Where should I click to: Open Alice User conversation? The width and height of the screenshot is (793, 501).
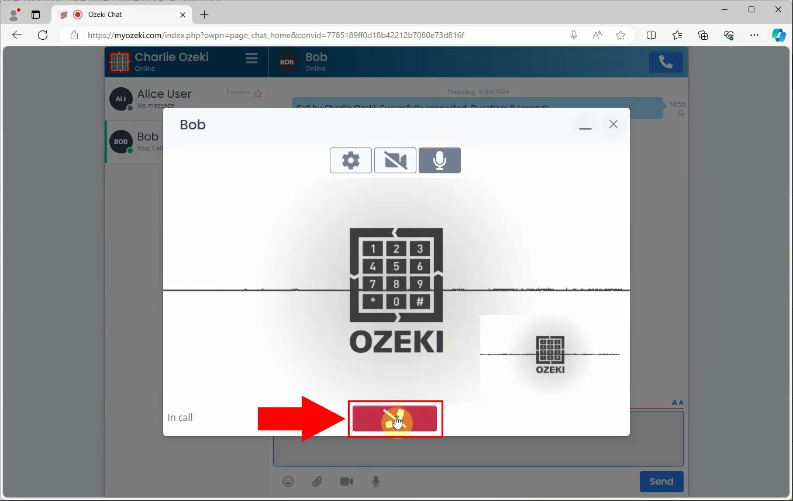[x=187, y=99]
